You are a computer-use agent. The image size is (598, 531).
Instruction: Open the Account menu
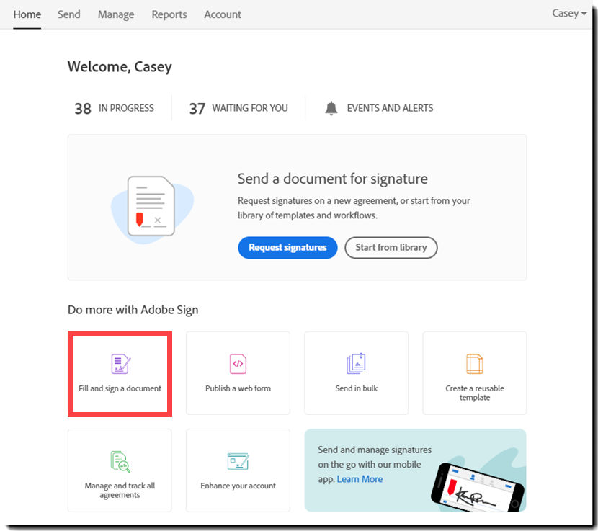(x=222, y=14)
